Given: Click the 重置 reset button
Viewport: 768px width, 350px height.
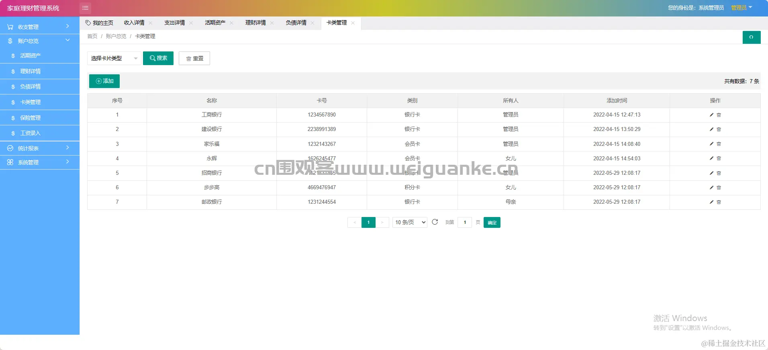Looking at the screenshot, I should click(x=194, y=58).
